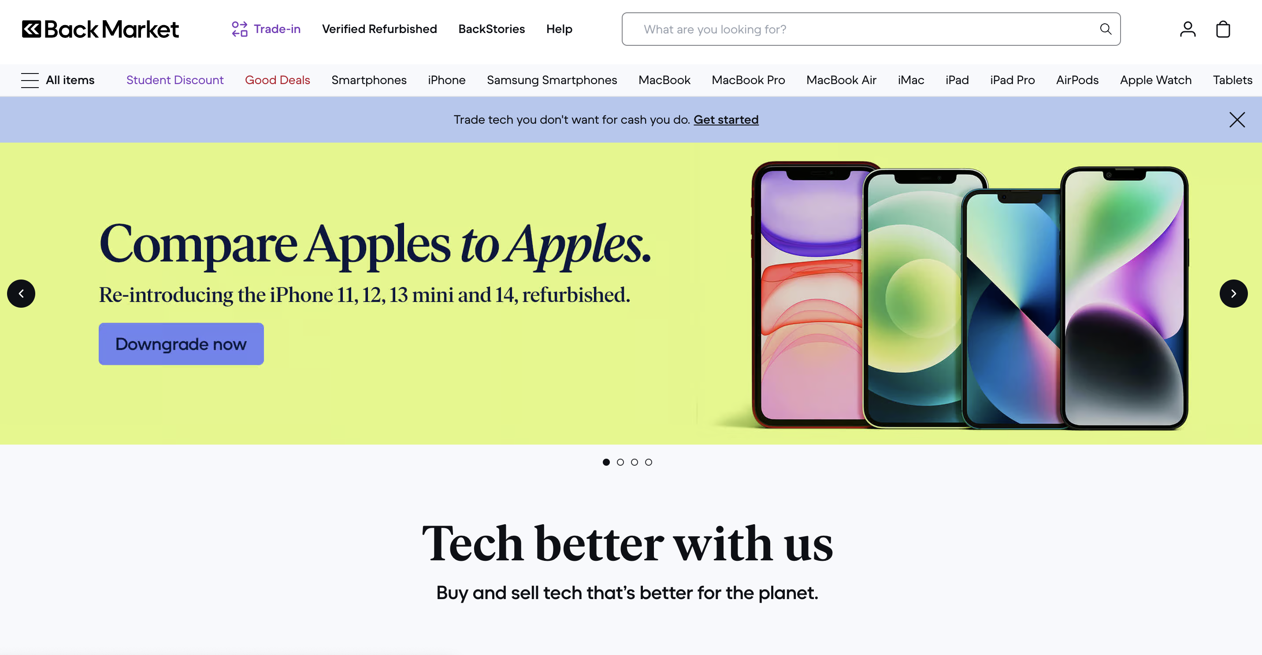The width and height of the screenshot is (1262, 655).
Task: Click the second carousel dot indicator
Action: pyautogui.click(x=621, y=463)
